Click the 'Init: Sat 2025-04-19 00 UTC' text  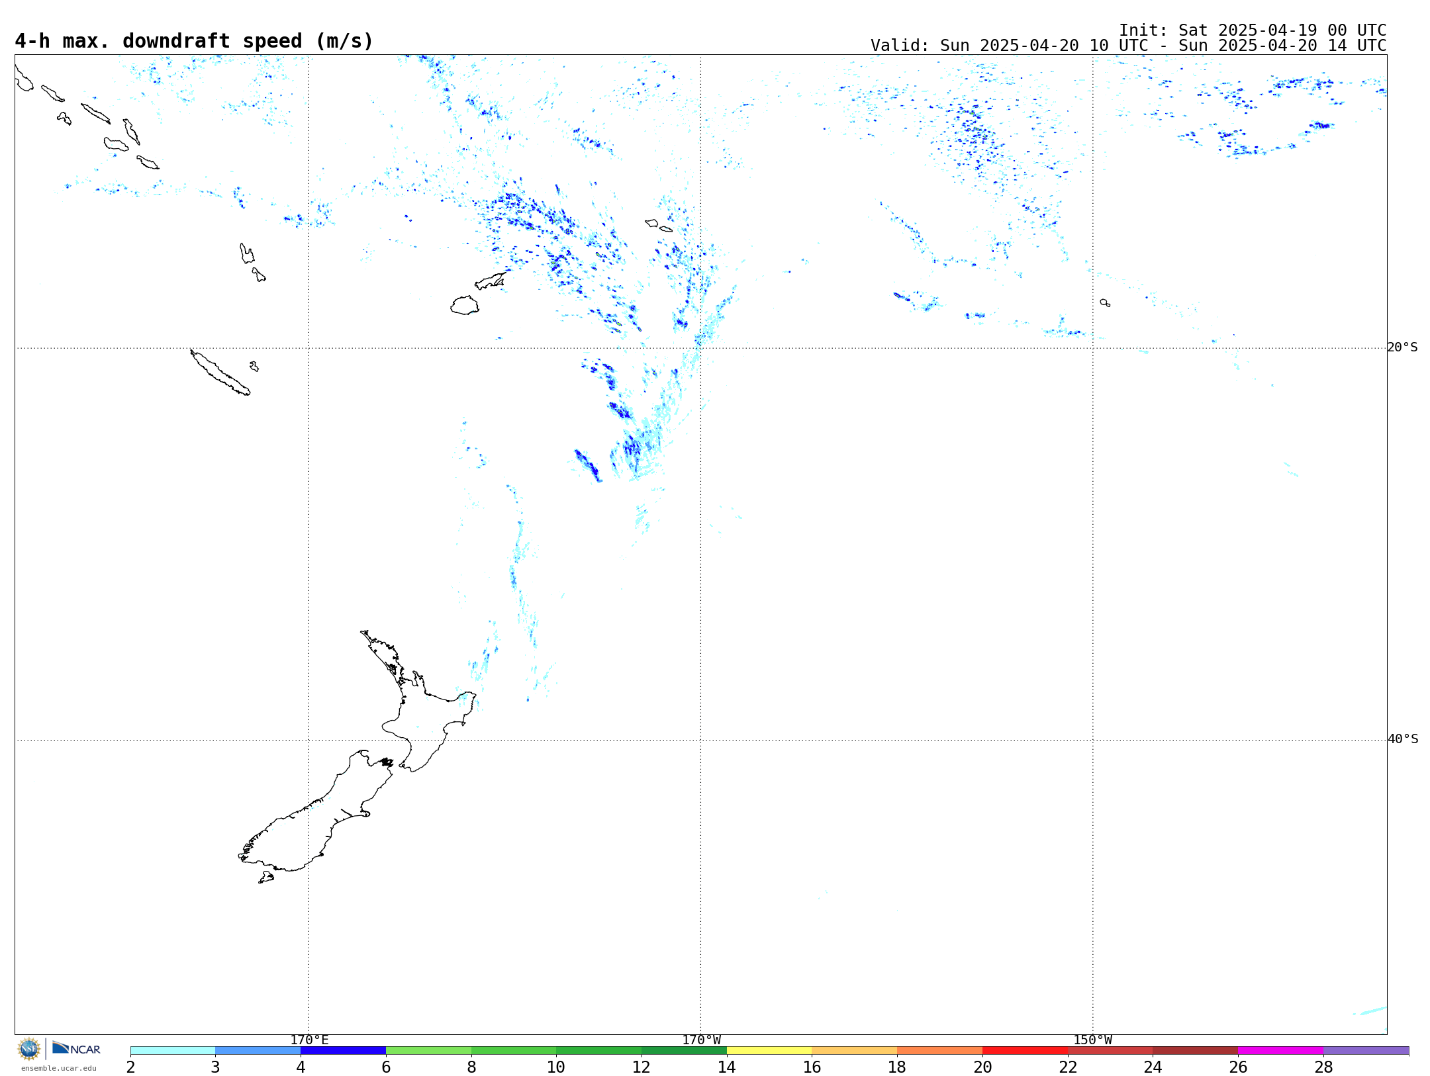[x=1253, y=30]
